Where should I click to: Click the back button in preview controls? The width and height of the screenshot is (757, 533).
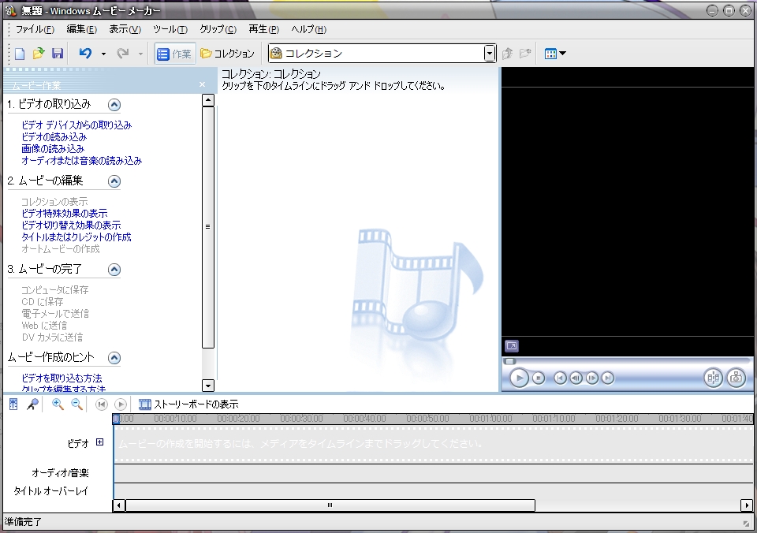(560, 378)
